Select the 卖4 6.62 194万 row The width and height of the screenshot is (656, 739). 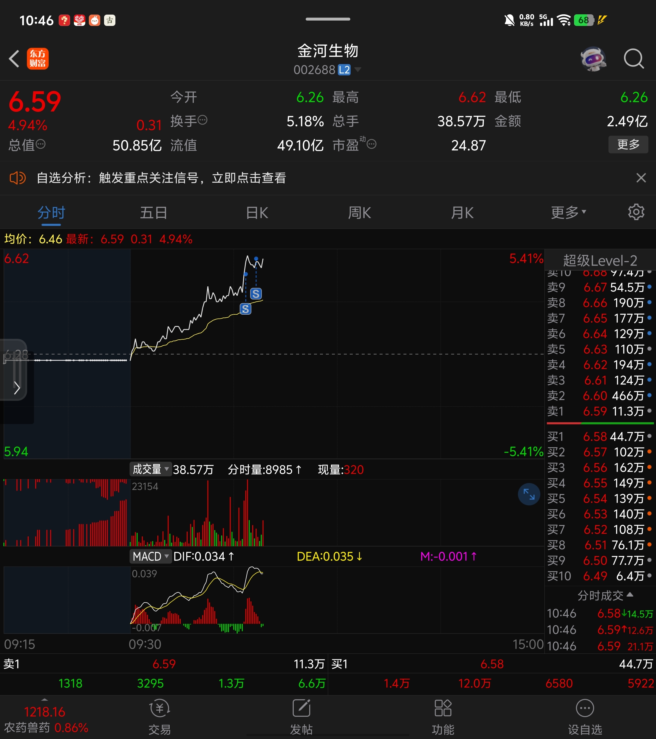[x=600, y=364]
